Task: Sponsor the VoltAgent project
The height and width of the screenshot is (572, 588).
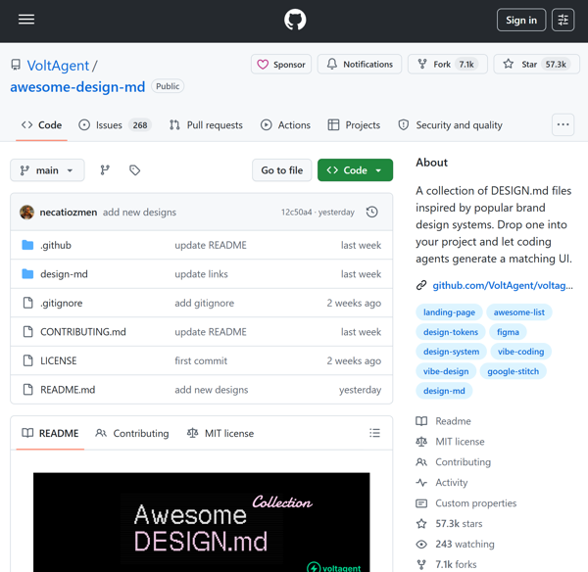Action: point(280,65)
